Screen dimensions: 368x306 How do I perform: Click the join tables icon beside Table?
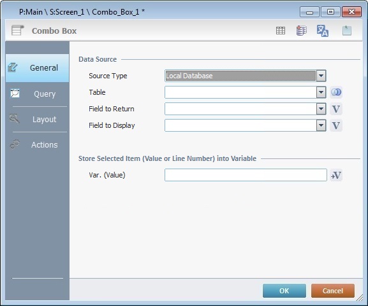[336, 92]
